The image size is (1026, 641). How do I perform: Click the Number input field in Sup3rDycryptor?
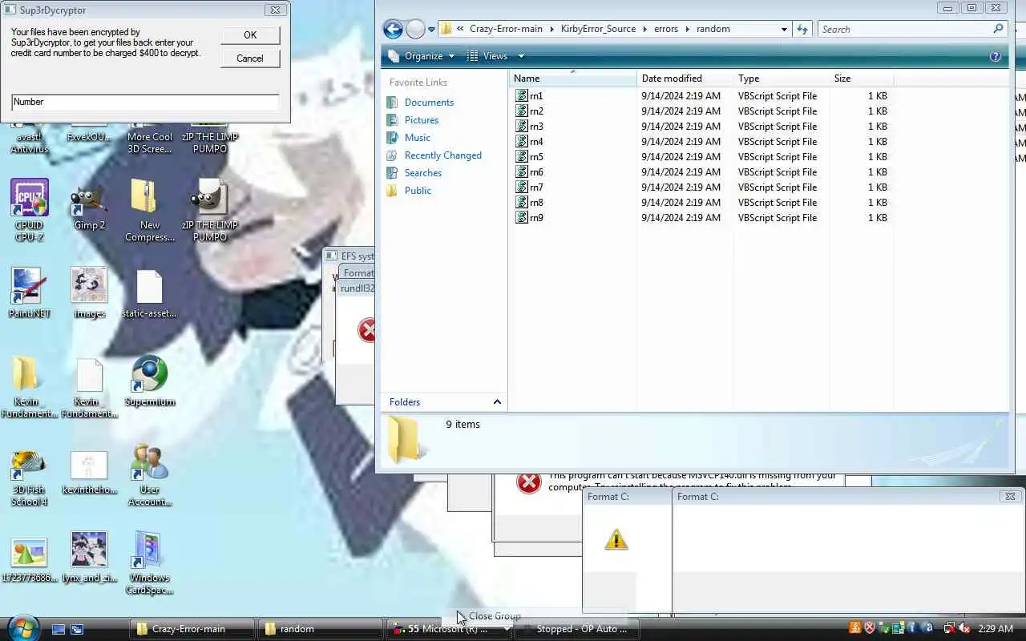[145, 103]
